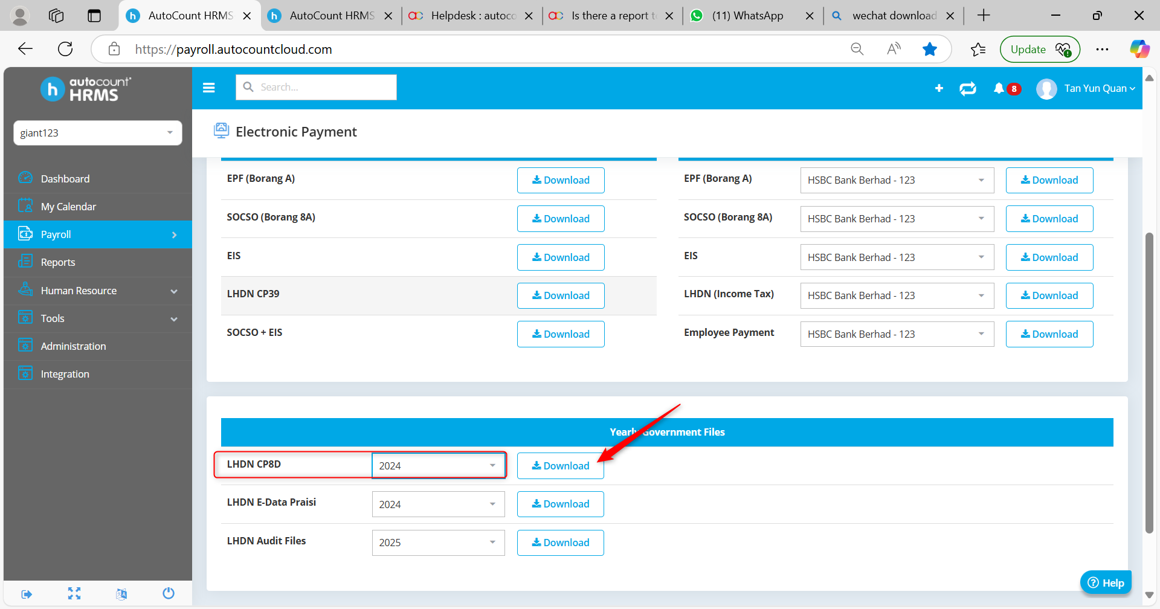1160x609 pixels.
Task: Open the LHDN CP8D year dropdown
Action: (439, 466)
